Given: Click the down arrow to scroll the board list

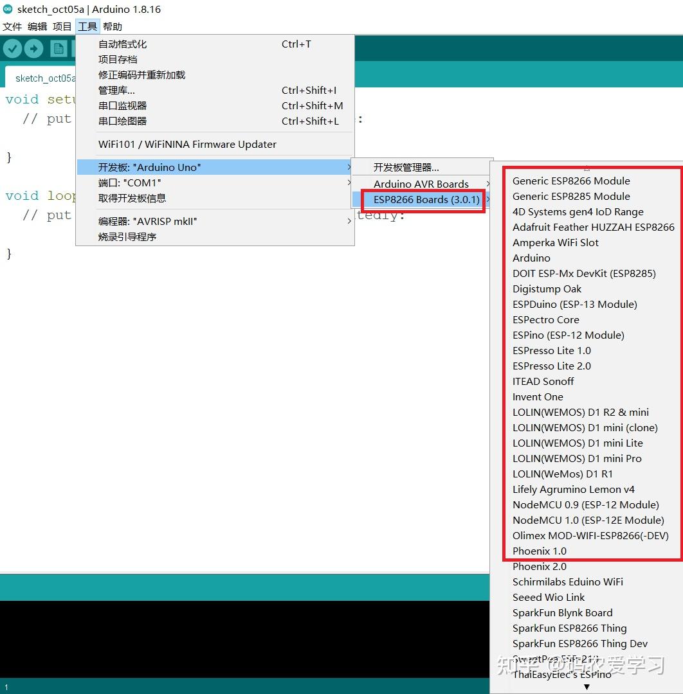Looking at the screenshot, I should (587, 687).
